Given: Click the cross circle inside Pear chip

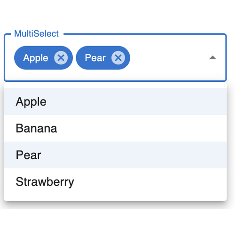Looking at the screenshot, I should pos(118,58).
